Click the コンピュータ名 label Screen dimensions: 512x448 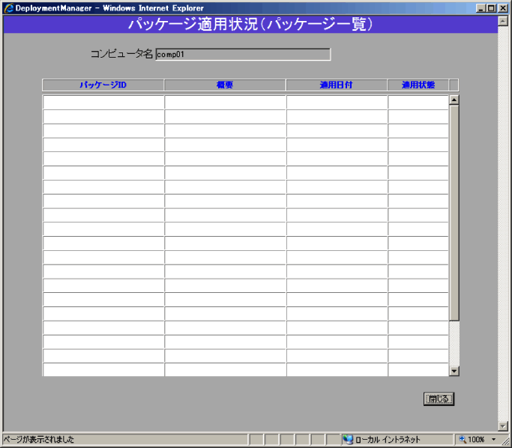coord(121,54)
